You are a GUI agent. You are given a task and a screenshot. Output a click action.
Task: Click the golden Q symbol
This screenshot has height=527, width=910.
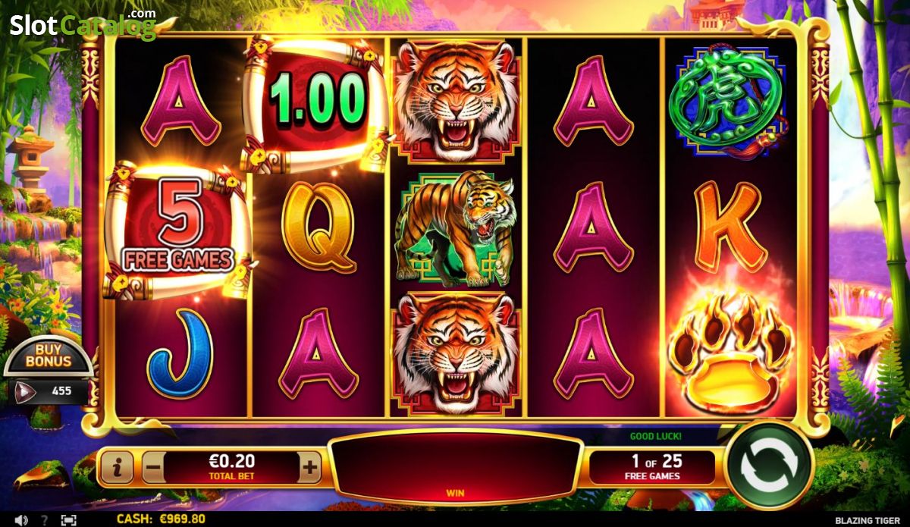pos(319,227)
